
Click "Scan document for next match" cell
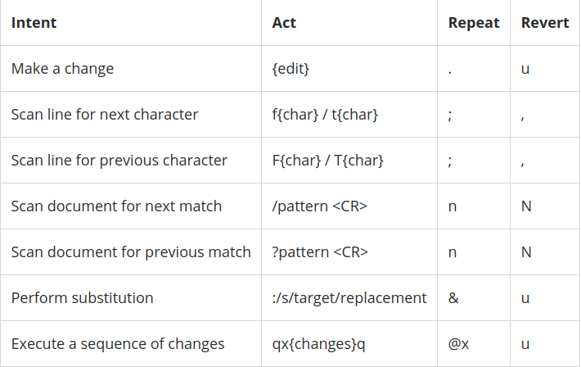[x=116, y=206]
